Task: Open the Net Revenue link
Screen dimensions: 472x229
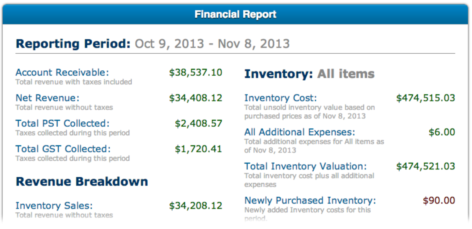Action: pos(47,98)
